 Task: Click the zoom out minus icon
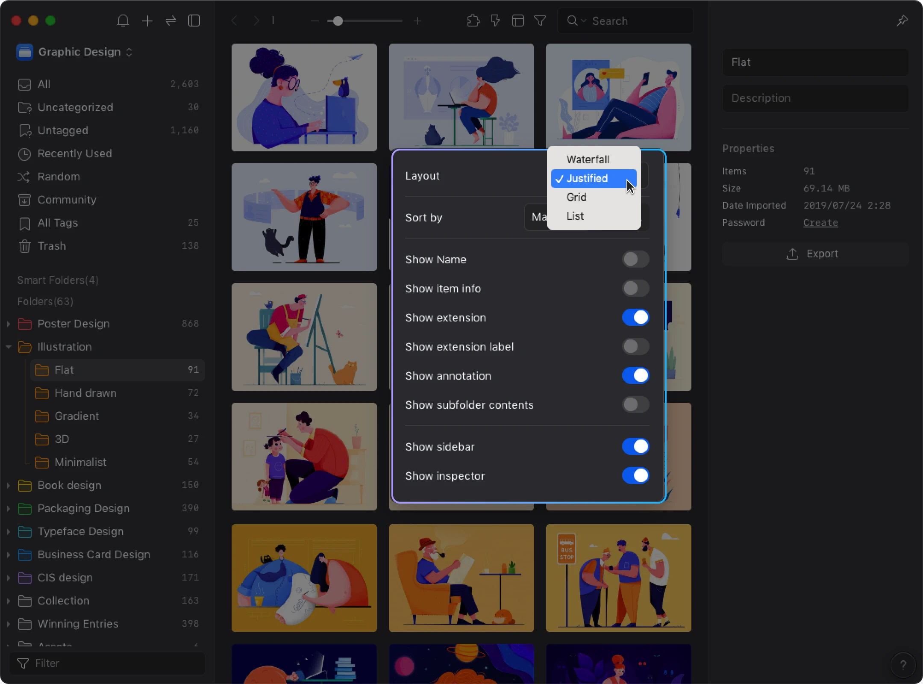[x=315, y=21]
